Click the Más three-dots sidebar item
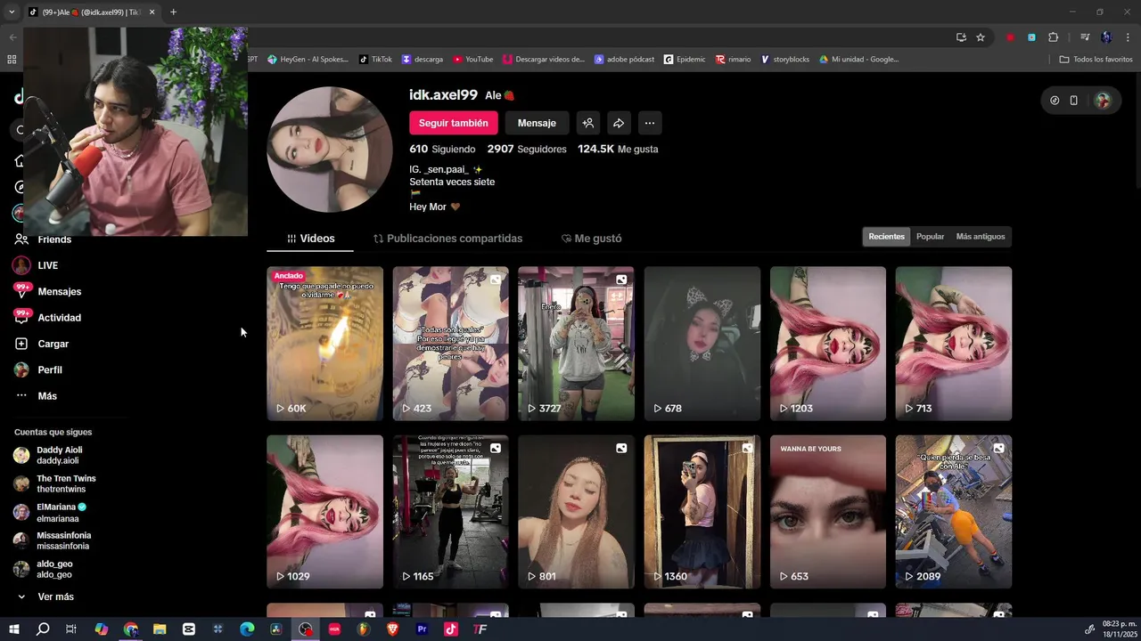Viewport: 1141px width, 641px height. click(21, 396)
